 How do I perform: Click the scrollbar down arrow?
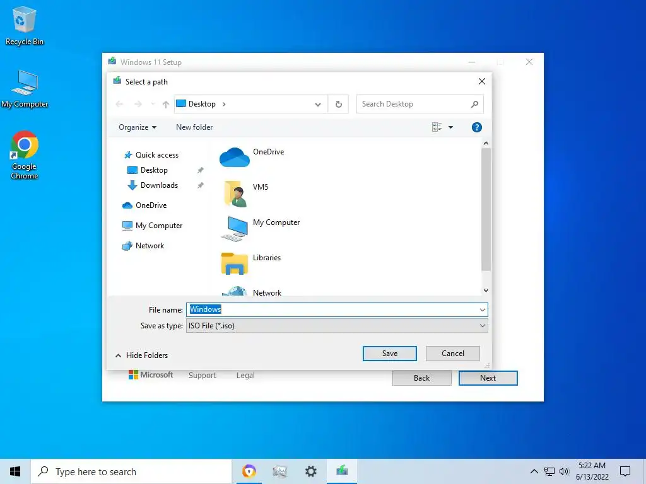pyautogui.click(x=486, y=291)
